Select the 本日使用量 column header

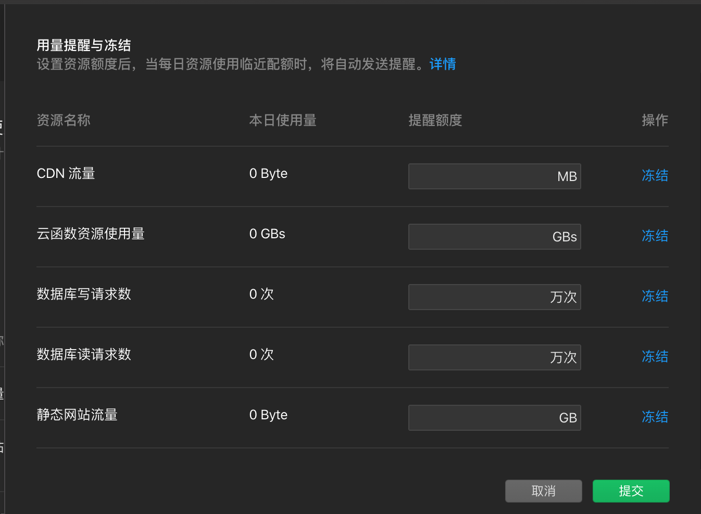[x=283, y=120]
